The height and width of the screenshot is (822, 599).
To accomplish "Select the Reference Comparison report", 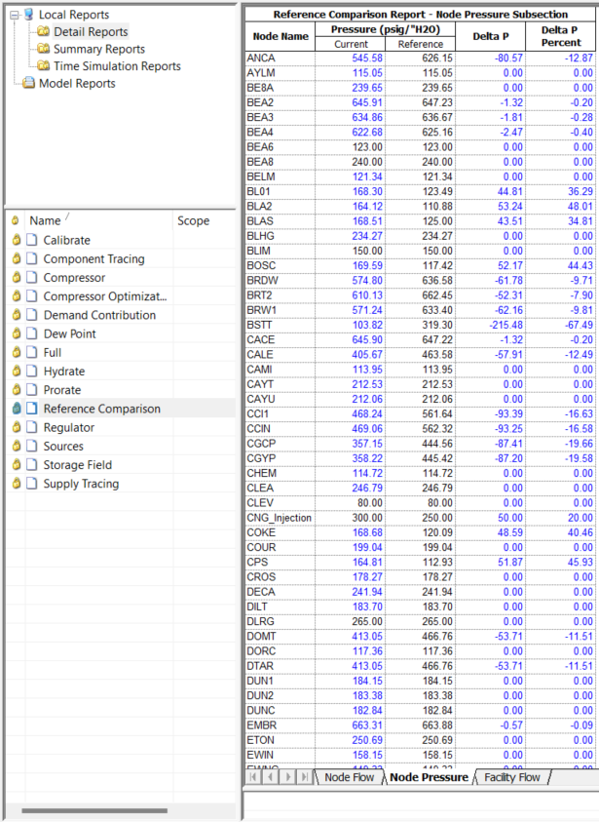I will 101,409.
